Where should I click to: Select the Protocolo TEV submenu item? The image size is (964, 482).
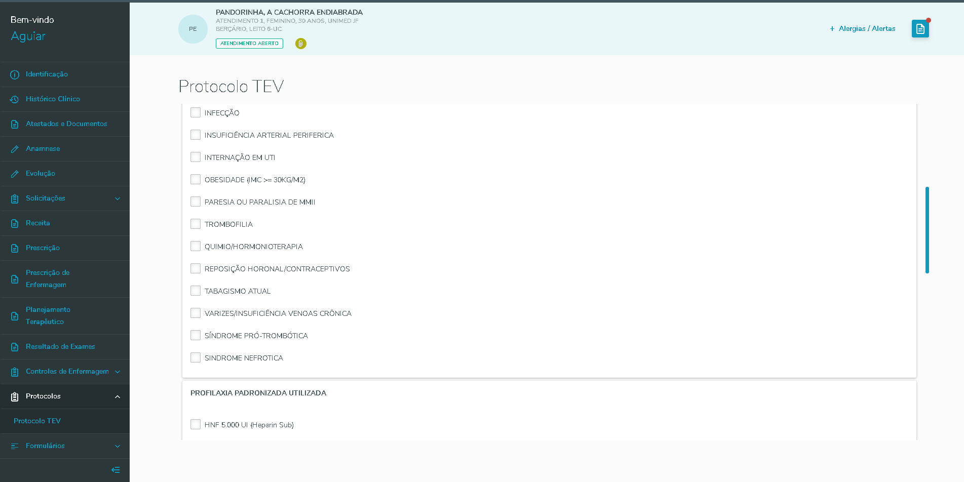[65, 421]
